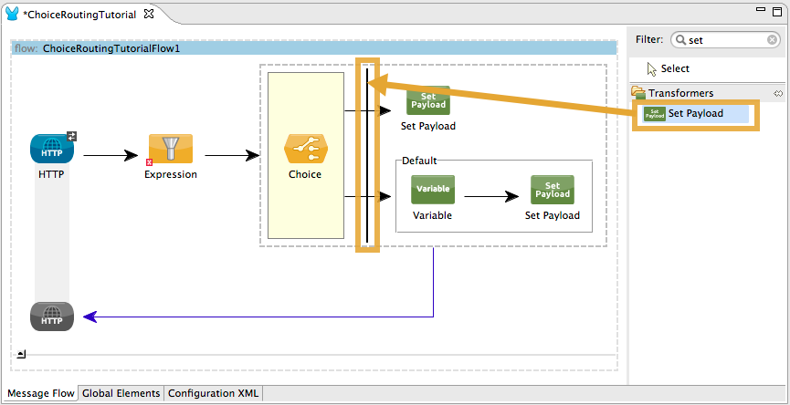Expand the exception section arrow at flow bottom
Image resolution: width=790 pixels, height=405 pixels.
[x=22, y=354]
